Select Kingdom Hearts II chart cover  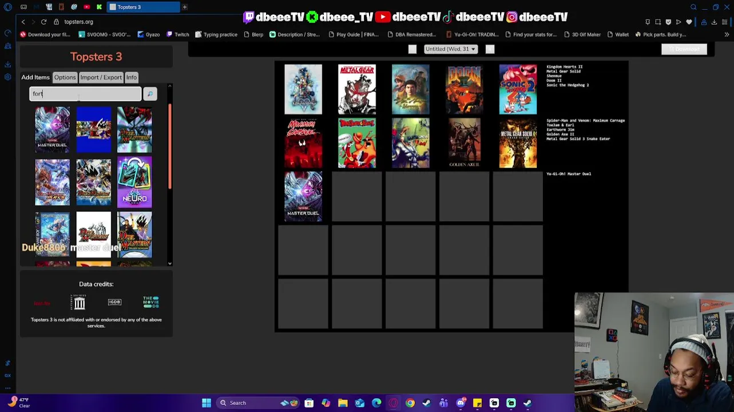(x=303, y=89)
